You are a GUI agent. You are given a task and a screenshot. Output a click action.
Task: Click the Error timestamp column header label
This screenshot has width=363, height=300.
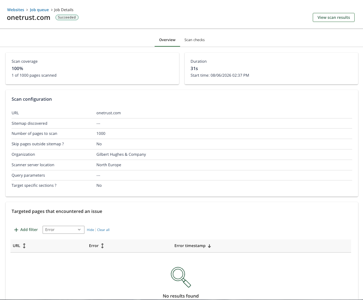[190, 246]
